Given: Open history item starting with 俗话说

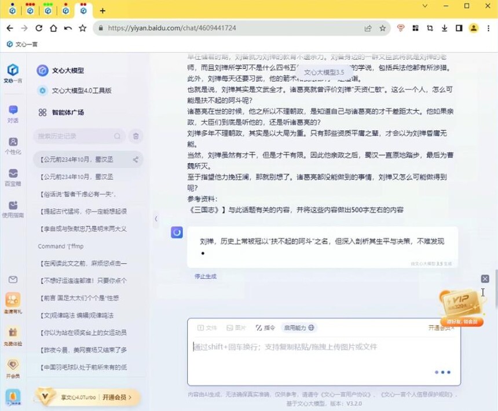Looking at the screenshot, I should click(x=84, y=194).
